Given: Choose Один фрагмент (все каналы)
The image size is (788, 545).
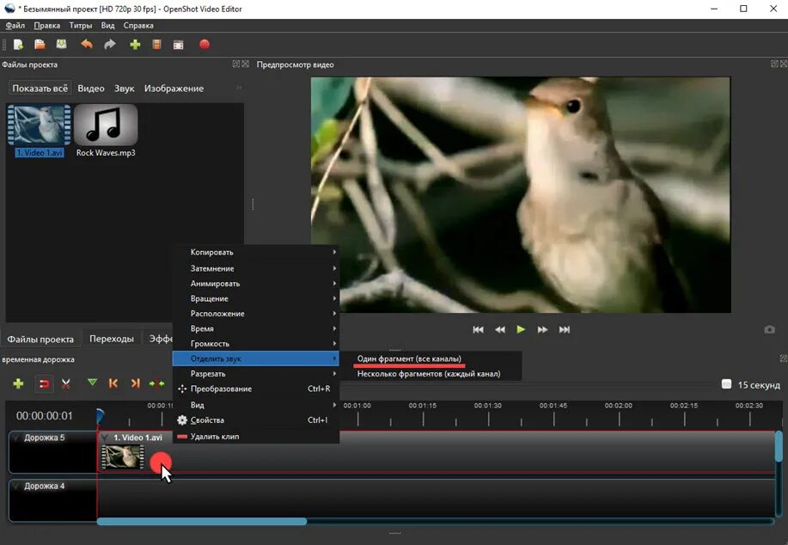Looking at the screenshot, I should 409,358.
